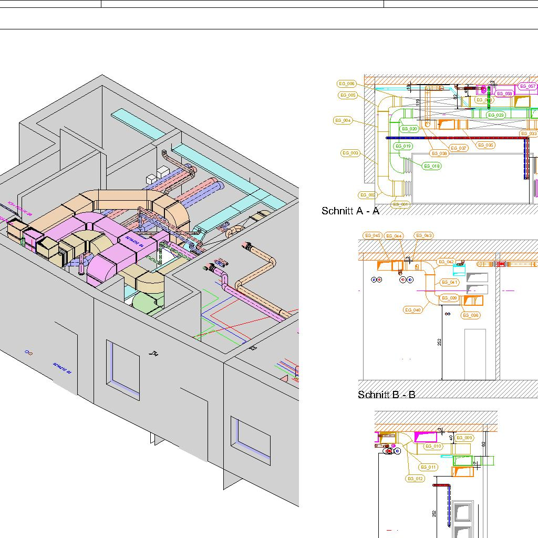Click the EG_040 elbow duct label
The image size is (538, 538).
point(413,310)
